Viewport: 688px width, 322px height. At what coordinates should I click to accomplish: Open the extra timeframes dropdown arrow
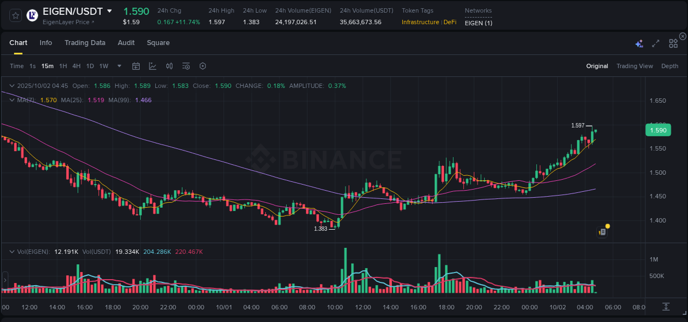pyautogui.click(x=118, y=65)
